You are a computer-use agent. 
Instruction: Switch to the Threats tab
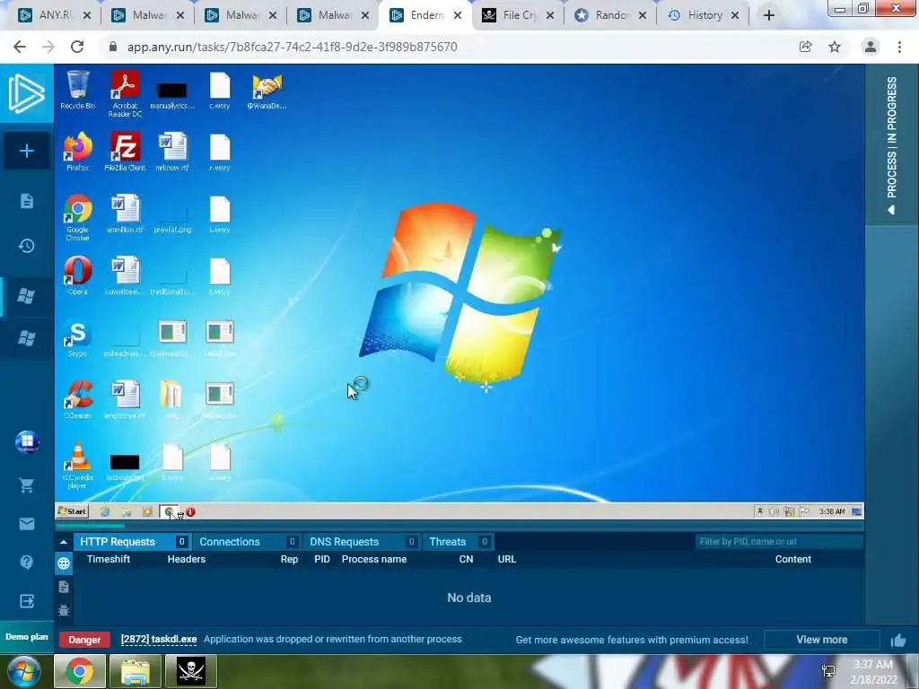click(x=458, y=542)
